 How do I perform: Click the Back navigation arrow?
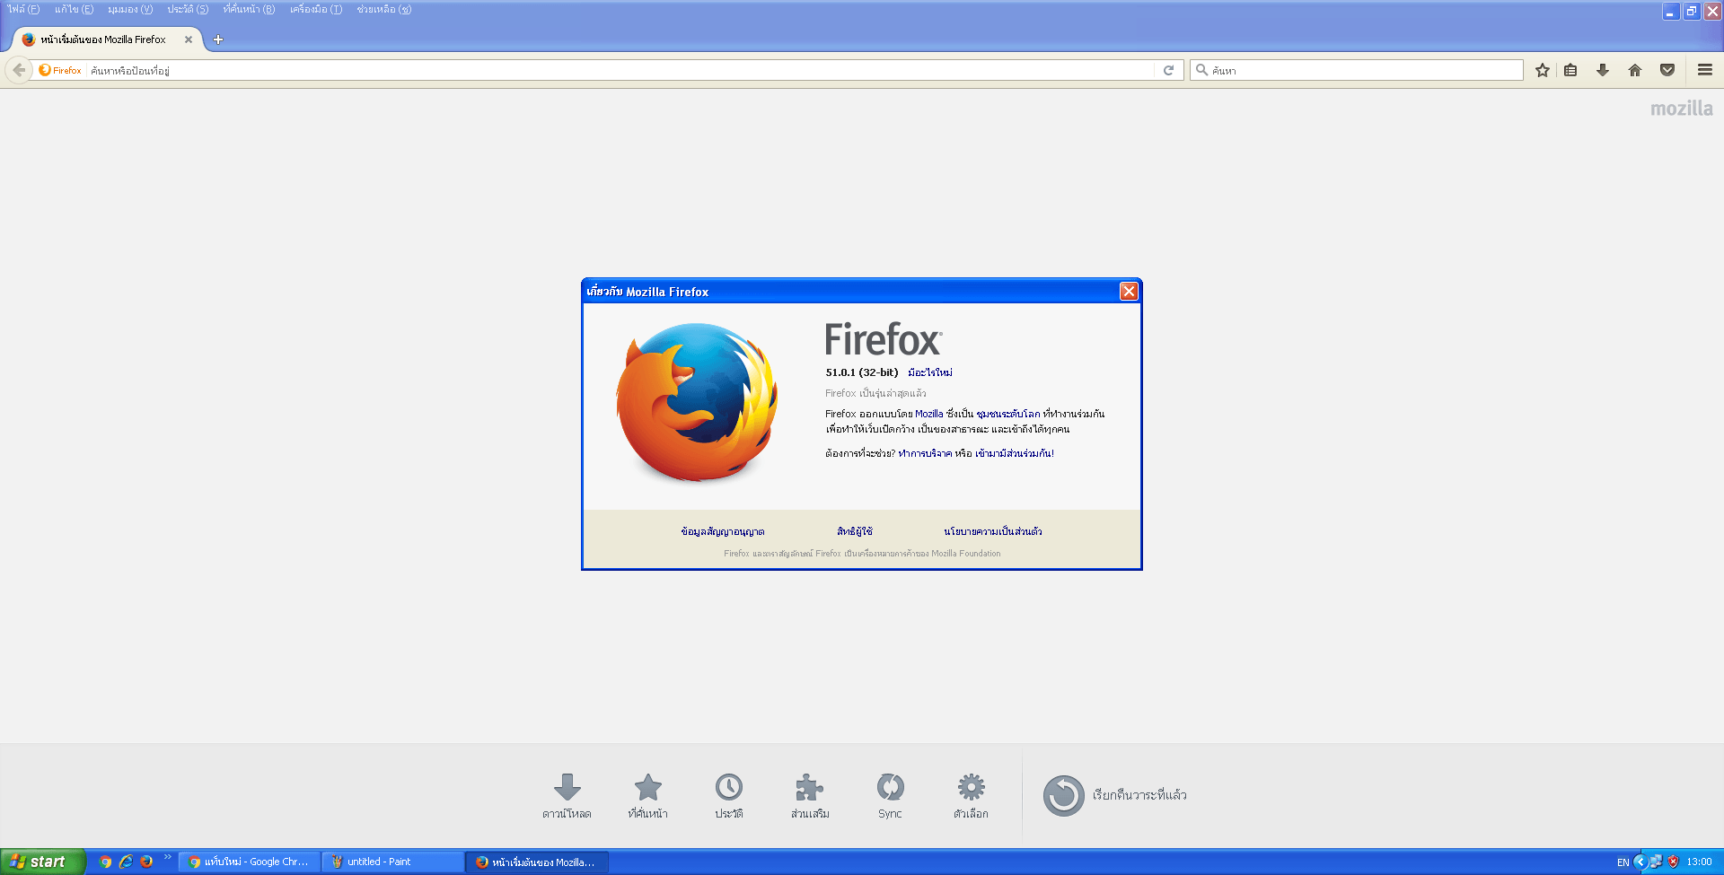click(19, 70)
